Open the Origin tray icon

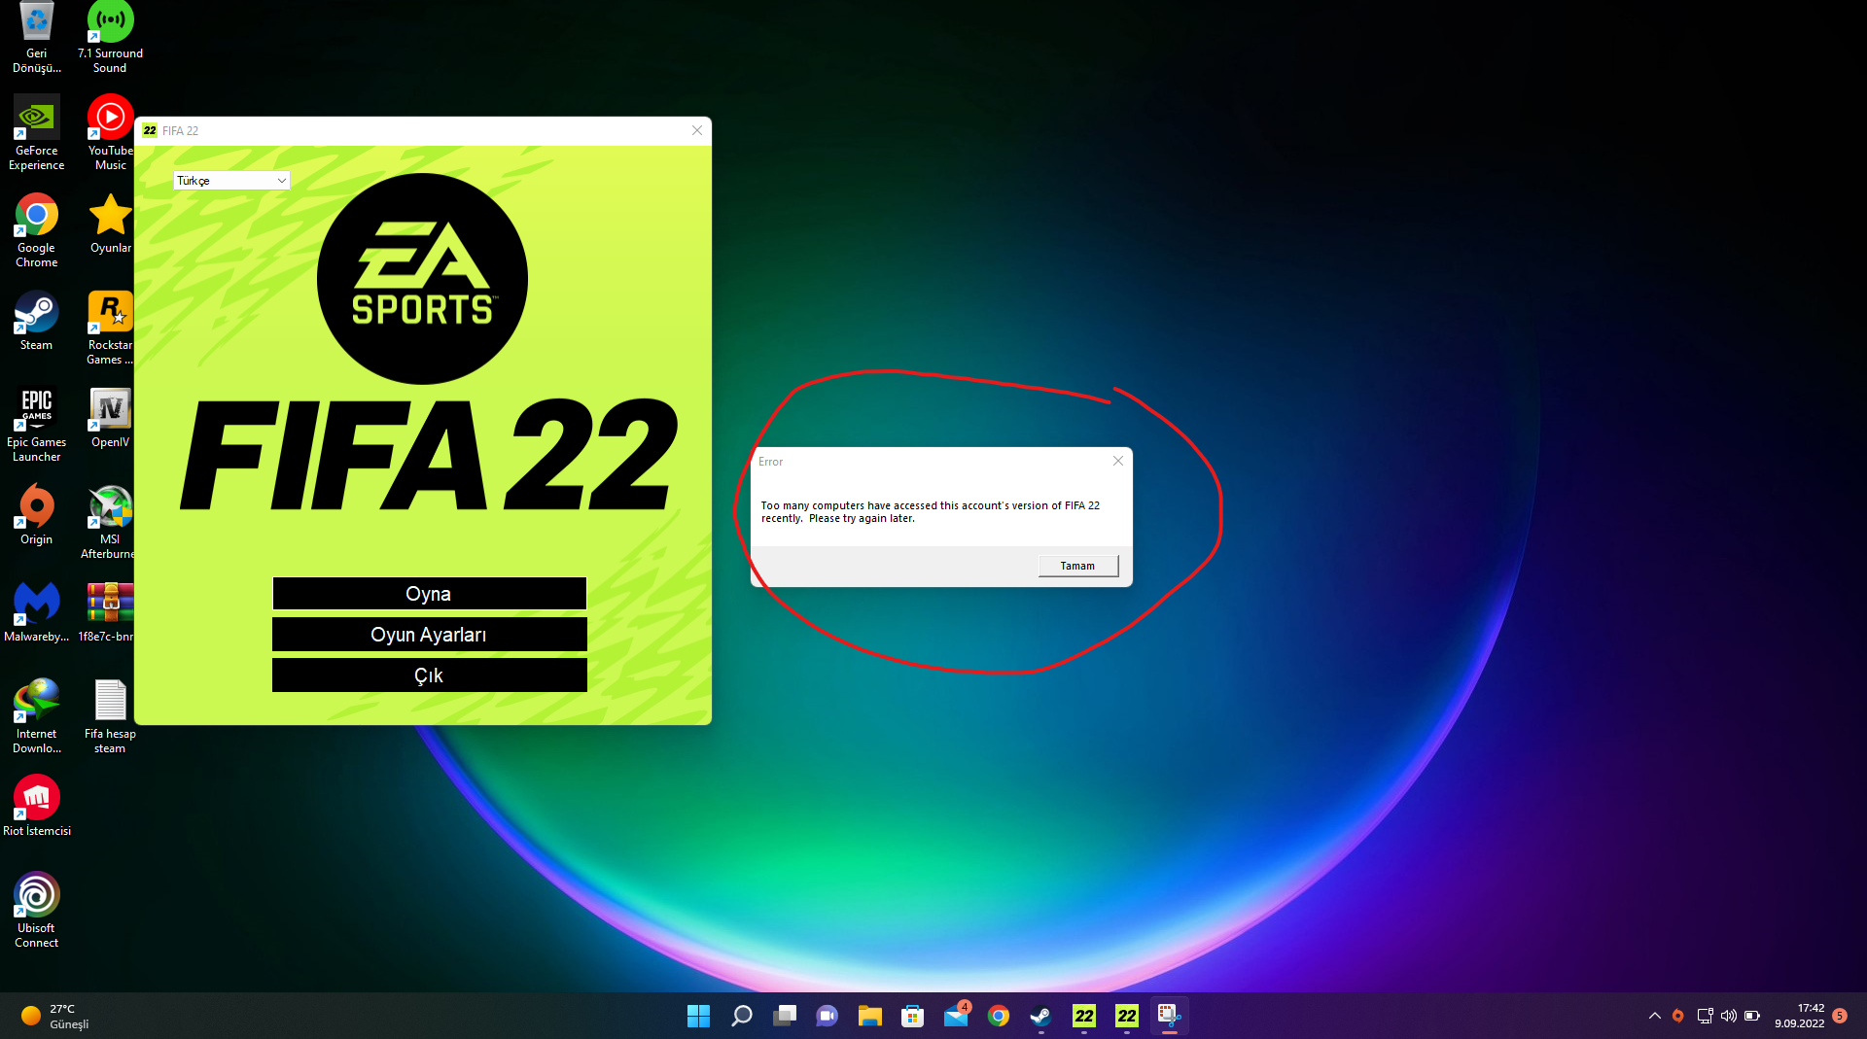click(1678, 1016)
